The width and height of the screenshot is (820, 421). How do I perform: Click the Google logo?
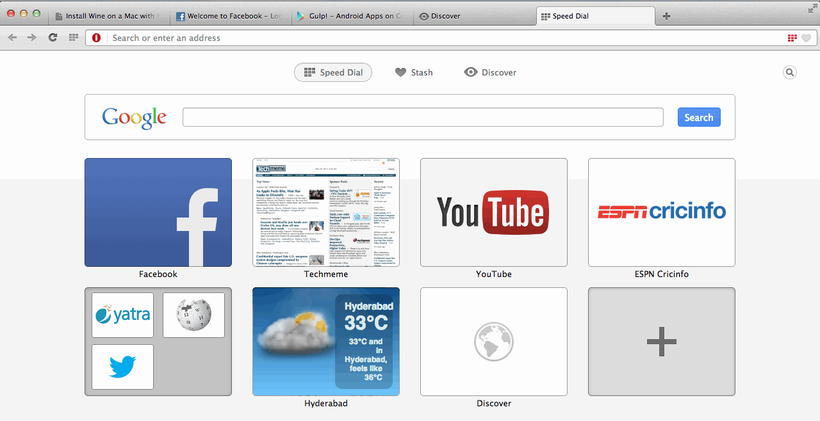coord(135,118)
